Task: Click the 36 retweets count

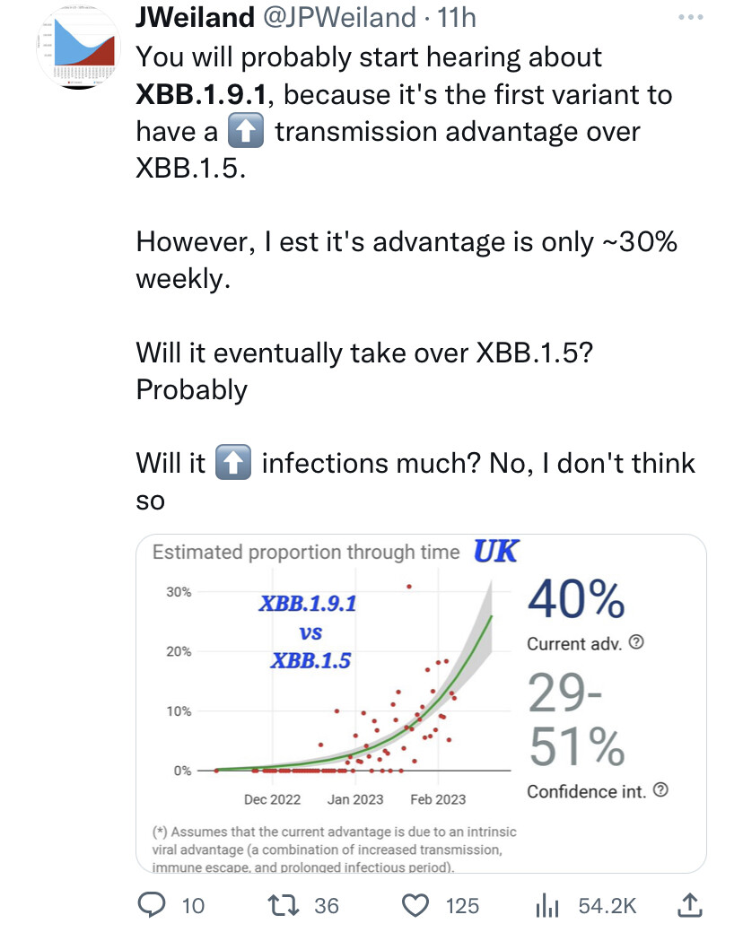Action: (327, 906)
